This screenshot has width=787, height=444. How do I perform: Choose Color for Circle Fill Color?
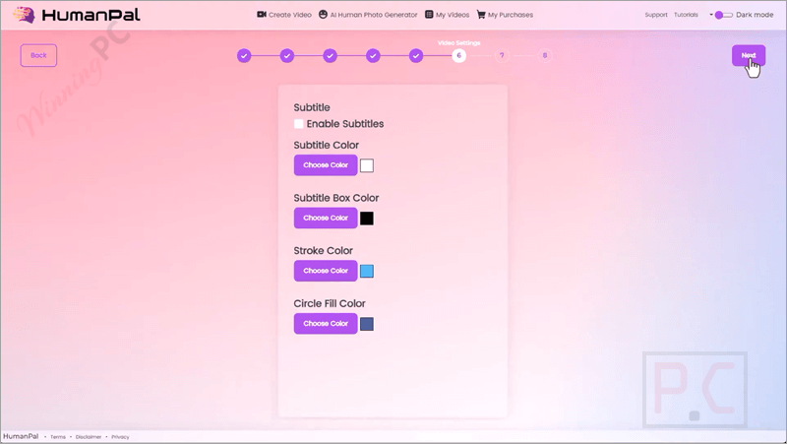point(326,324)
